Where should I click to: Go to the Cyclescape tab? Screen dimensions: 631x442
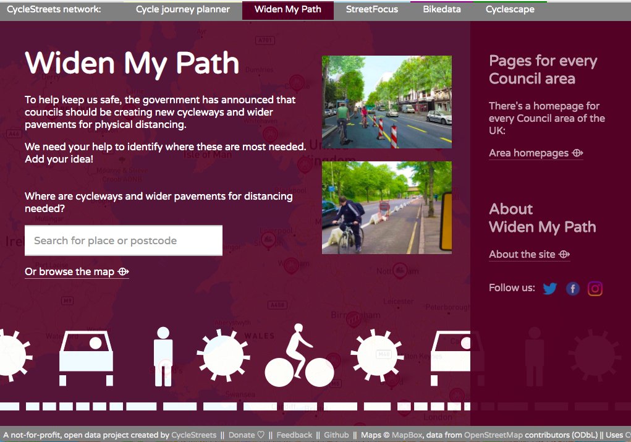510,10
